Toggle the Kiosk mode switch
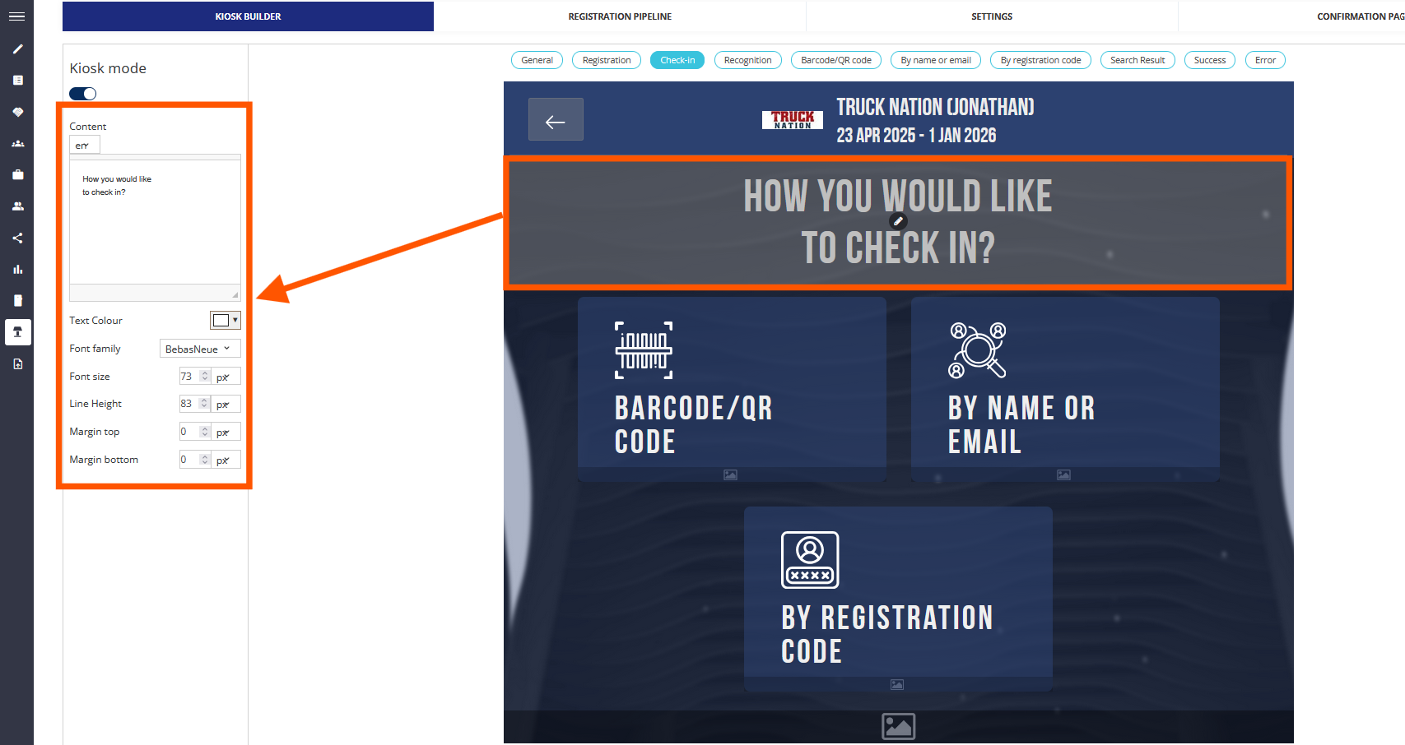Screen dimensions: 1405x745 pos(83,94)
